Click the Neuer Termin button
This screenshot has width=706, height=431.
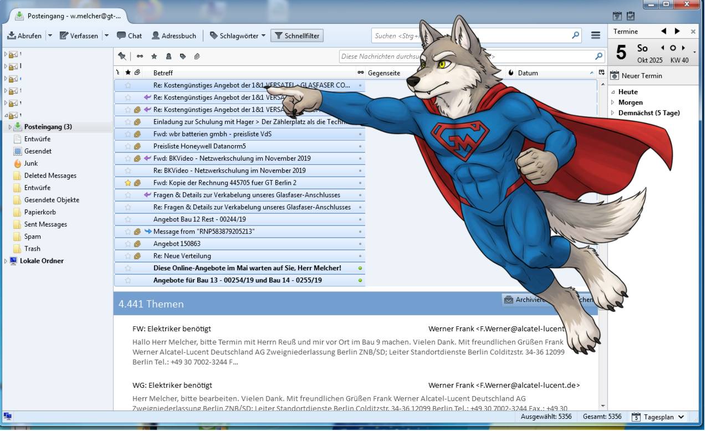636,76
